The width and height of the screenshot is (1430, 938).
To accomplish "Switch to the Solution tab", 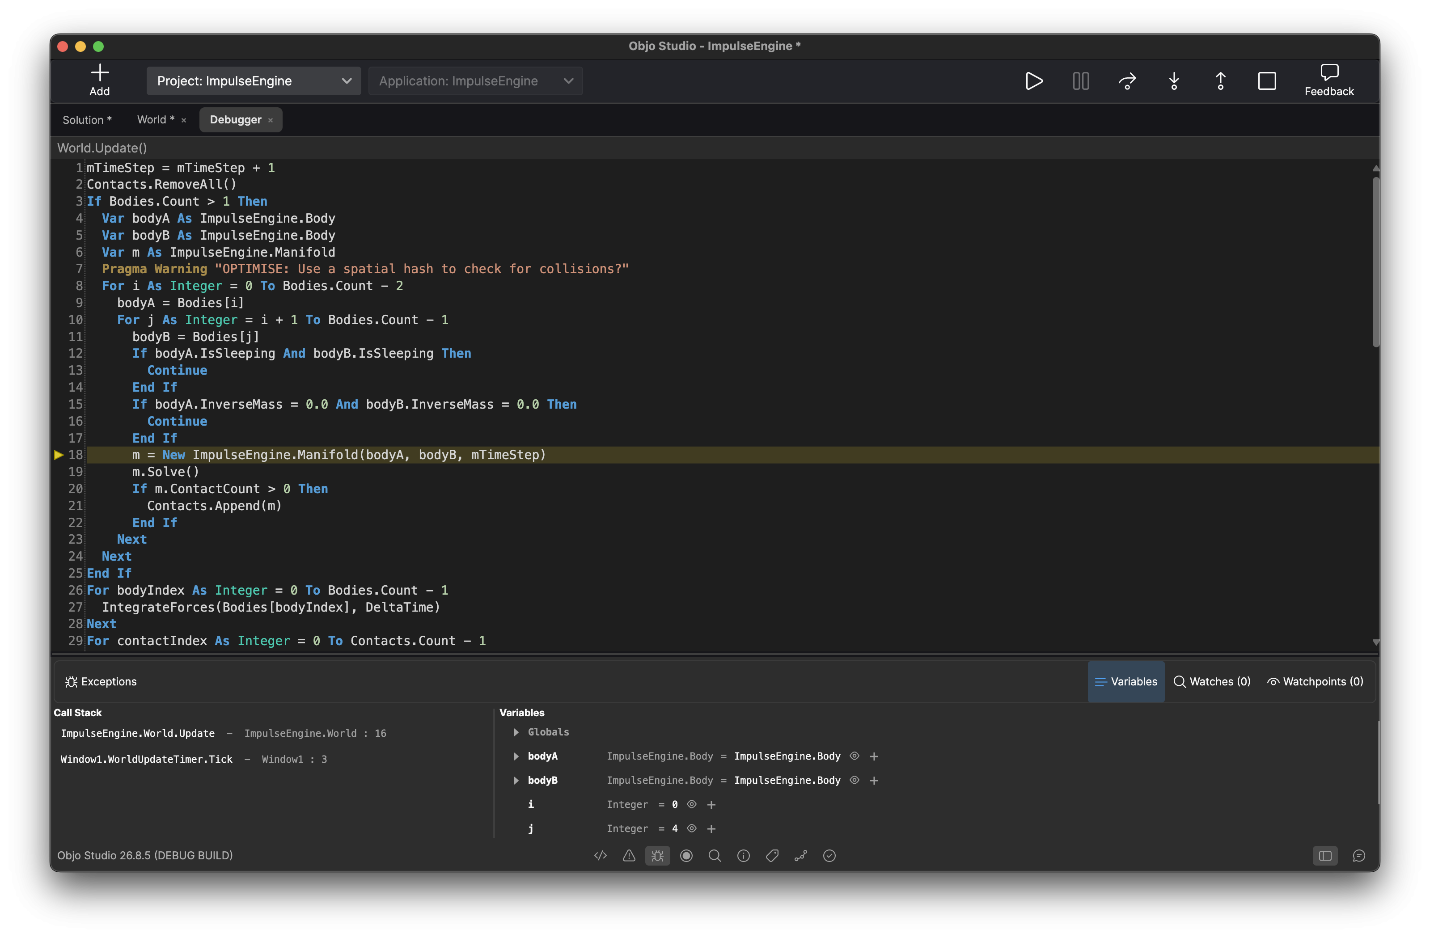I will point(86,119).
